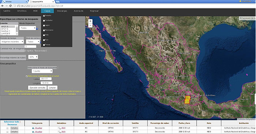Enable the Ciudades layer checkbox
256x134 pixels.
tap(44, 21)
